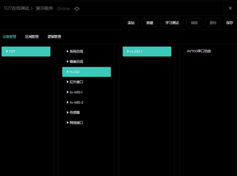Save changes with 保存
237x176 pixels.
[x=229, y=23]
